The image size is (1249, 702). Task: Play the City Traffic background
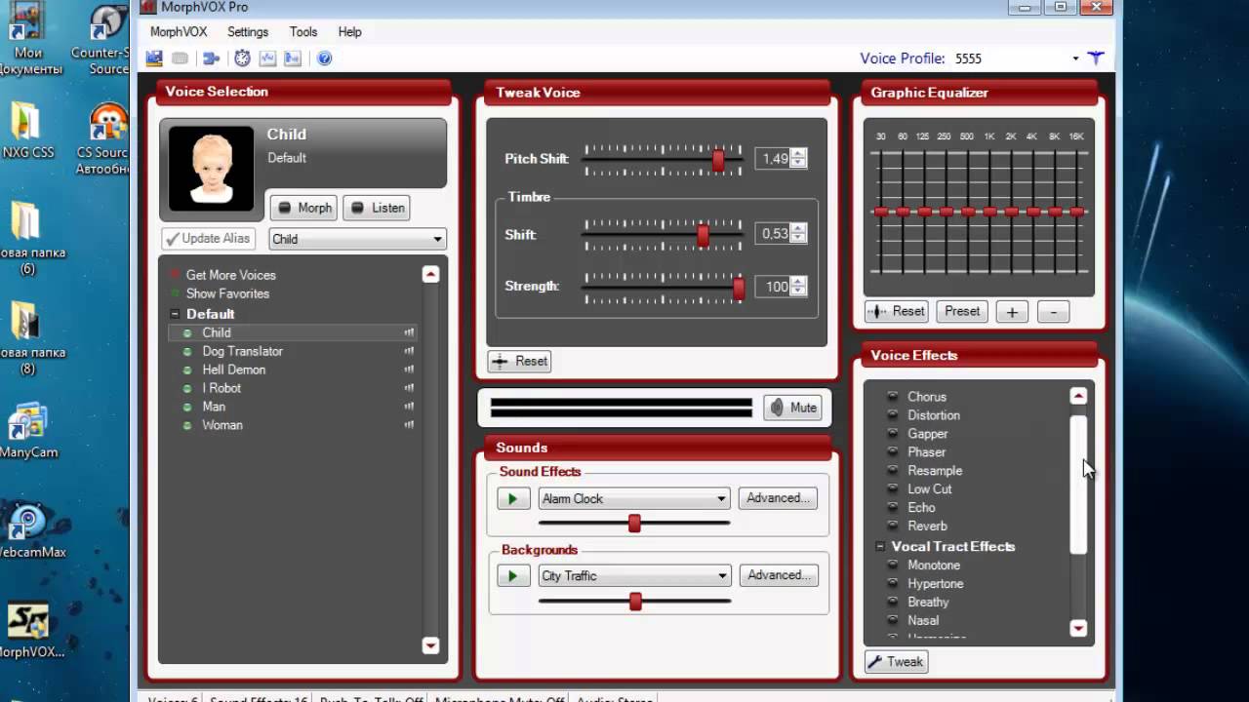pyautogui.click(x=513, y=576)
